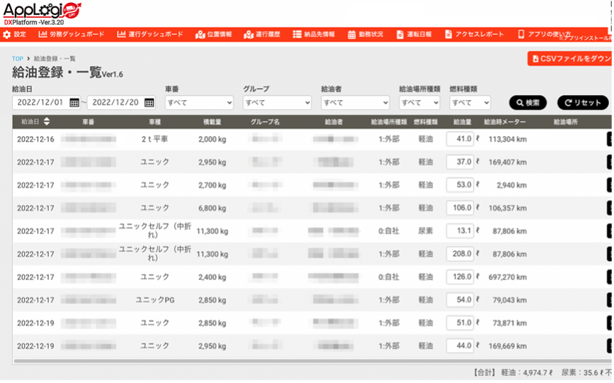Open the 燃料種類 filter dropdown
The image size is (614, 383).
click(x=470, y=103)
